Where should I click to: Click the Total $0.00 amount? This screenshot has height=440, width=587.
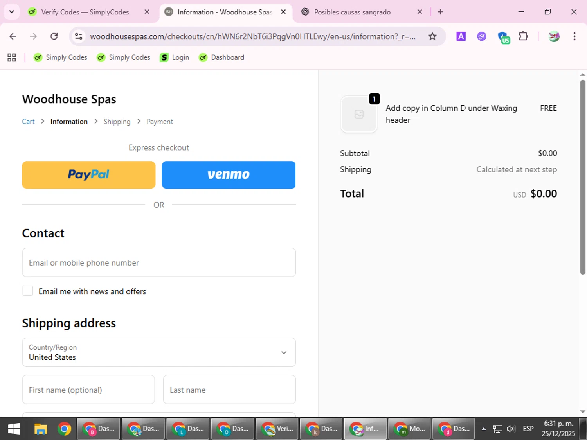pyautogui.click(x=544, y=194)
